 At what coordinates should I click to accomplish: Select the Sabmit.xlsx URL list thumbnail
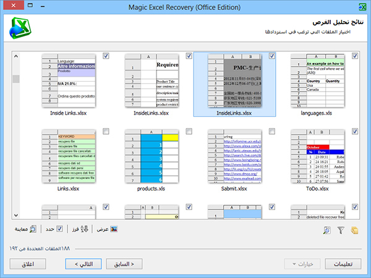pyautogui.click(x=235, y=156)
